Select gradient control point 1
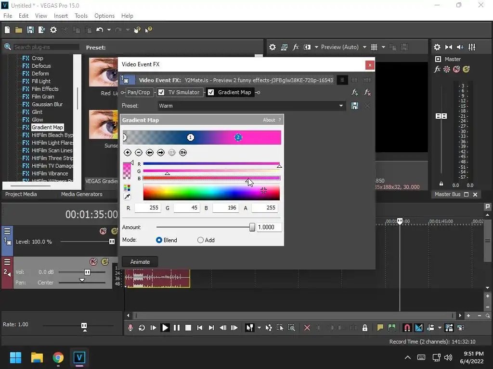The width and height of the screenshot is (493, 369). pyautogui.click(x=190, y=137)
